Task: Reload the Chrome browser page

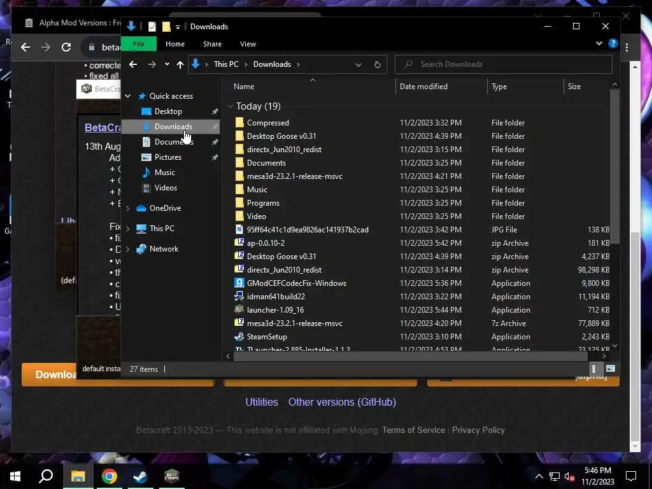Action: pos(66,47)
